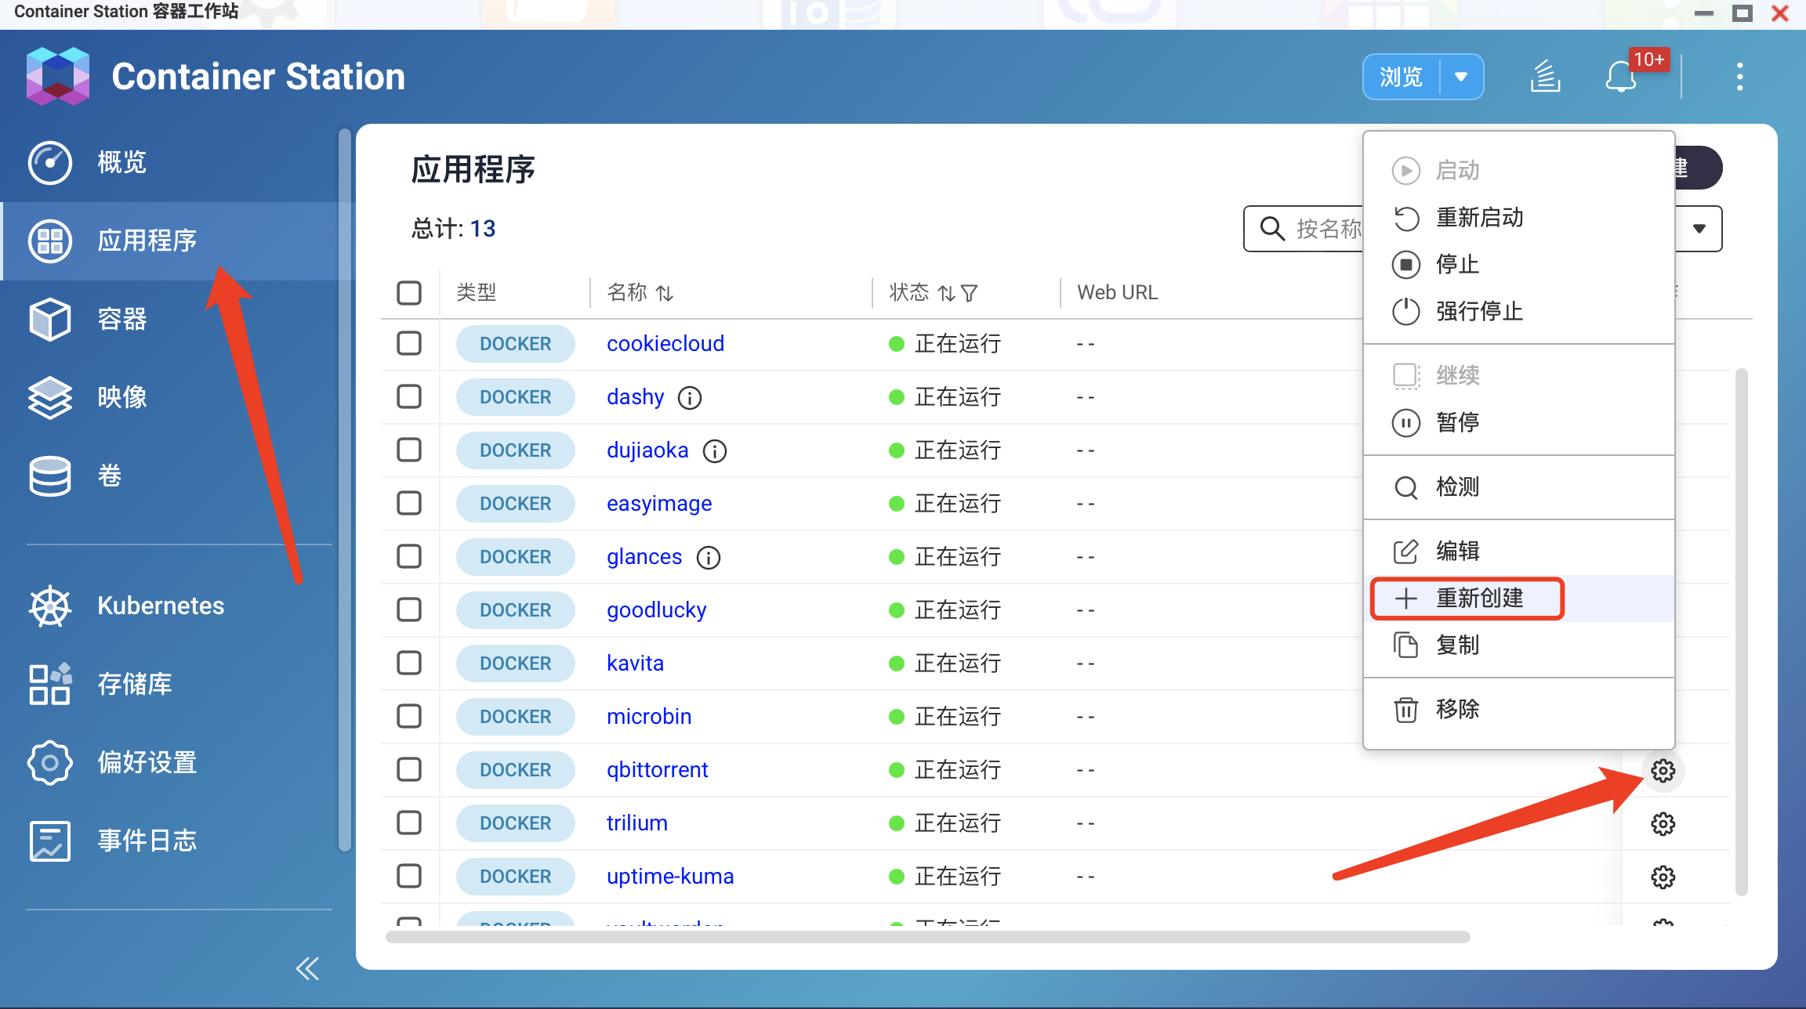
Task: Open the cookiecloud application link
Action: (x=665, y=343)
